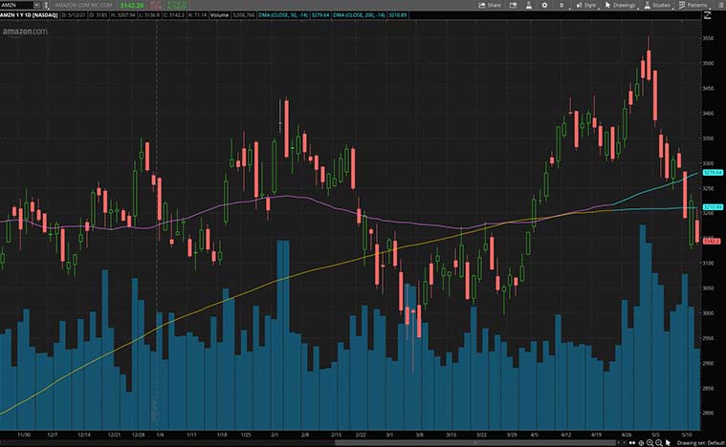The width and height of the screenshot is (726, 447).
Task: Click the DMA (CLOSE, 50, -14) study label
Action: click(284, 16)
